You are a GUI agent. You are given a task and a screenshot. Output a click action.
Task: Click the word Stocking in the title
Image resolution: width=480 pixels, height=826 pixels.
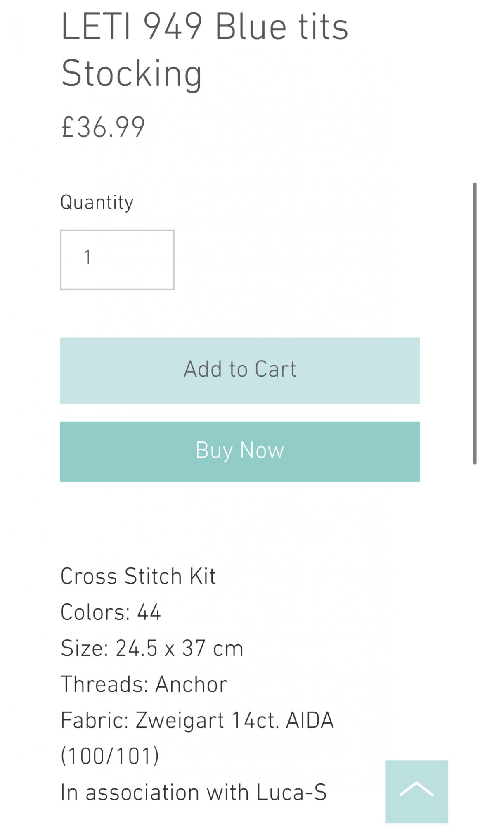click(x=132, y=74)
